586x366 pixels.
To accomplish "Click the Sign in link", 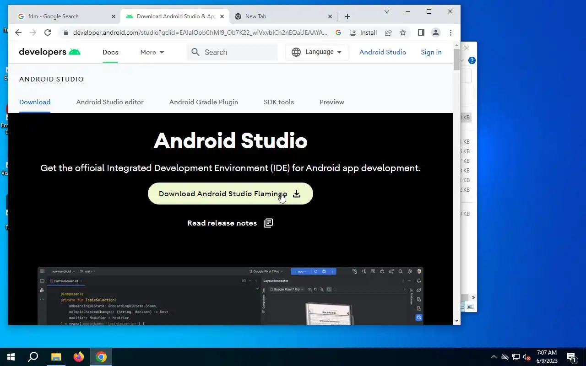I will point(431,52).
